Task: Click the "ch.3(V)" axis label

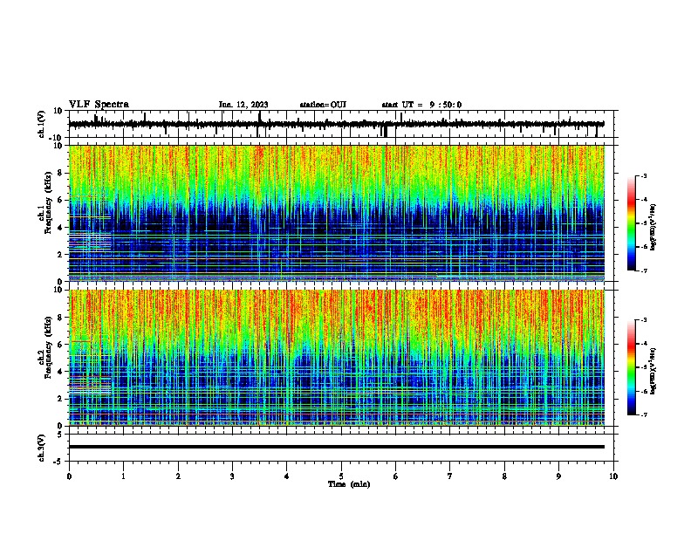Action: tap(42, 448)
